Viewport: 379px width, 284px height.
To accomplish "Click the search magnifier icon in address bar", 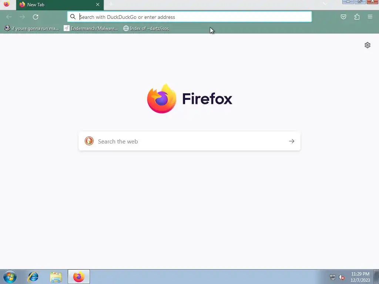I will pos(73,17).
